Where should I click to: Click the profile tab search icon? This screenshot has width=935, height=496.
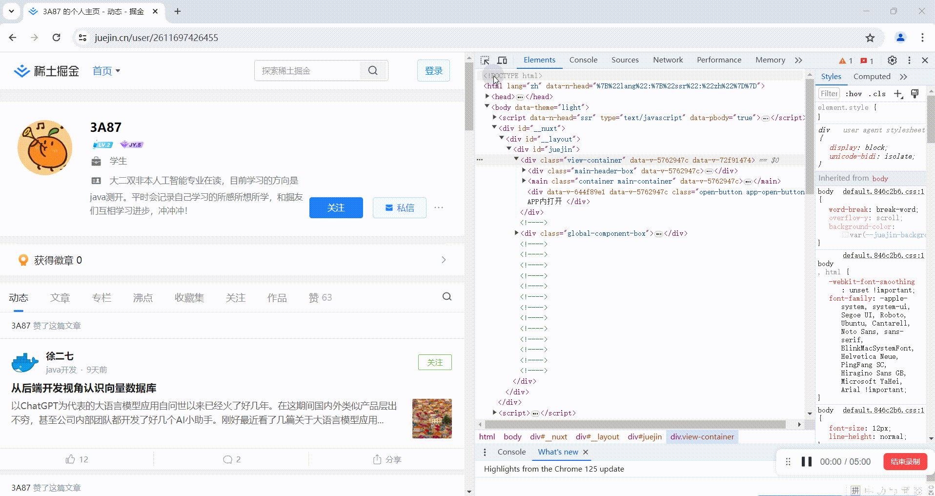pyautogui.click(x=447, y=297)
